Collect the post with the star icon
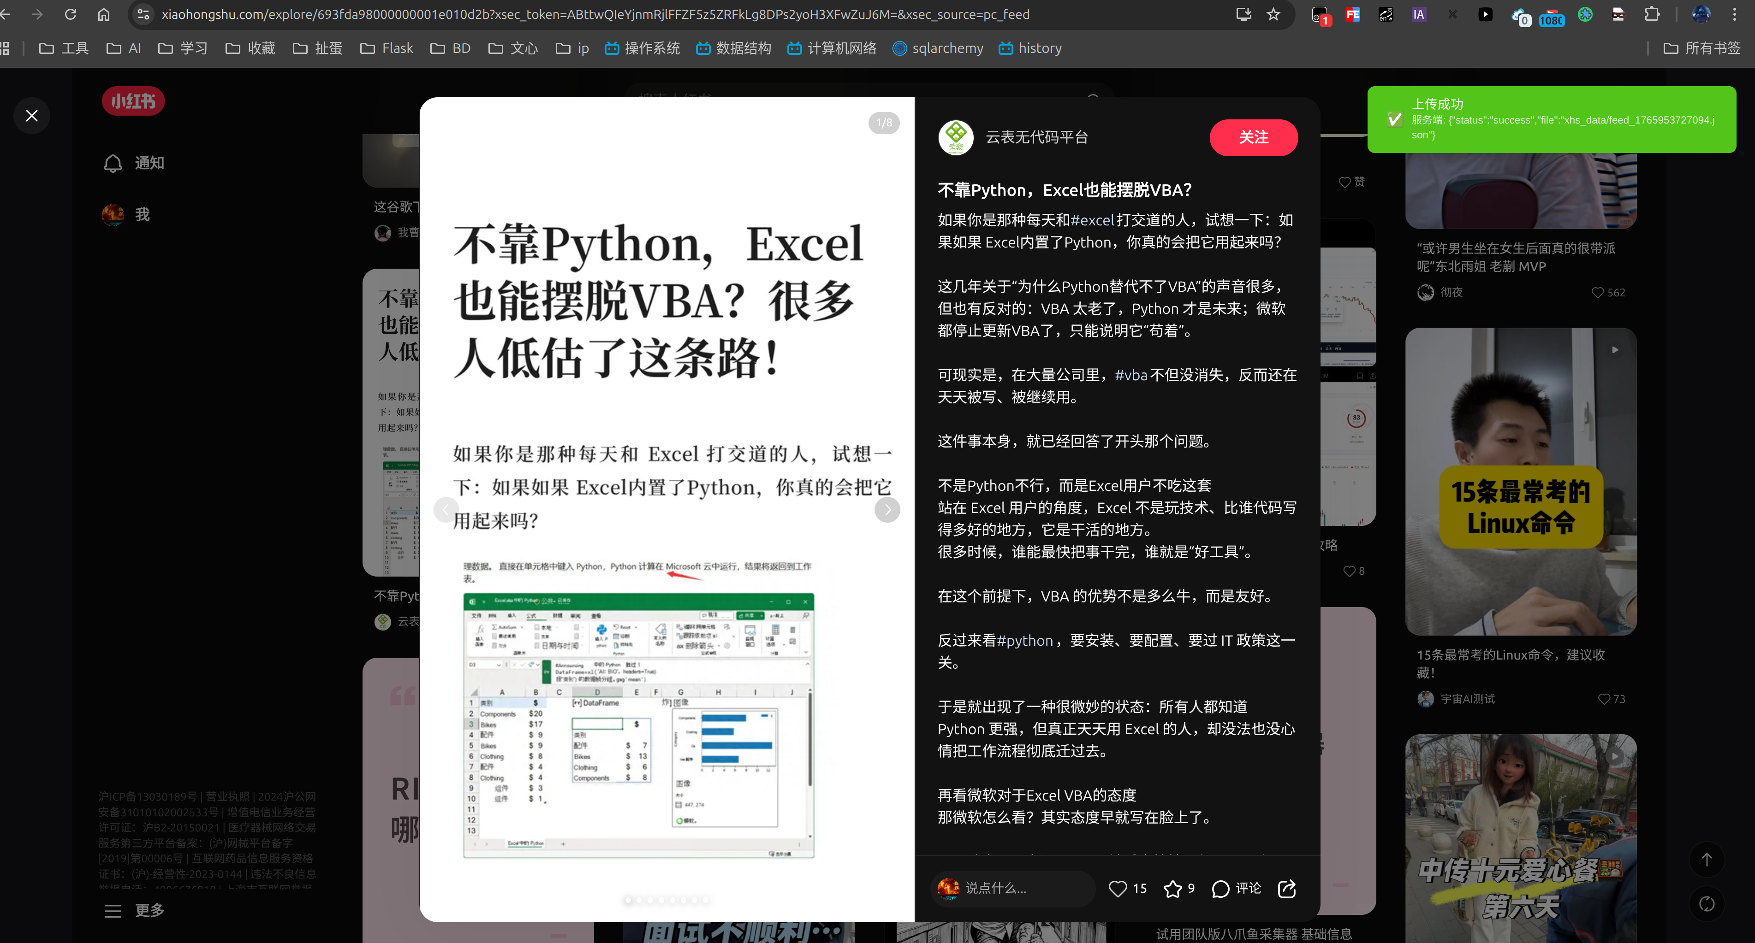The width and height of the screenshot is (1755, 943). (1172, 889)
